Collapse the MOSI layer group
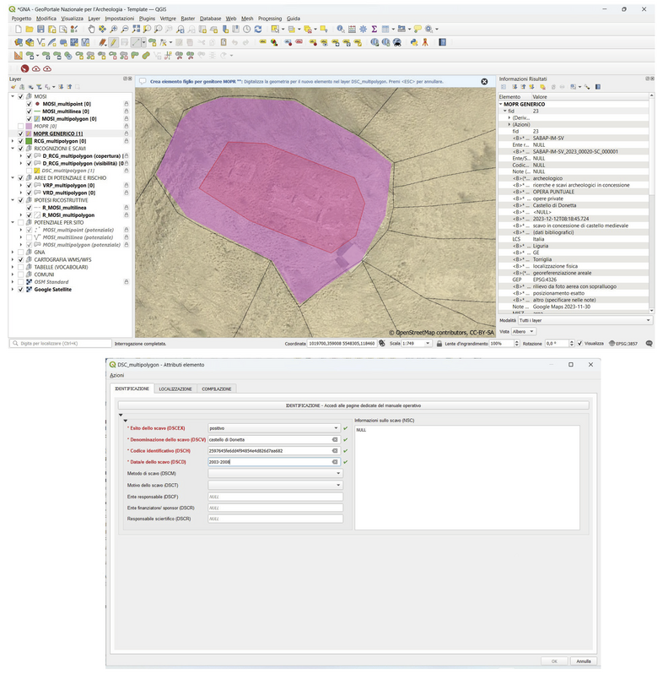This screenshot has width=663, height=674. click(x=13, y=97)
